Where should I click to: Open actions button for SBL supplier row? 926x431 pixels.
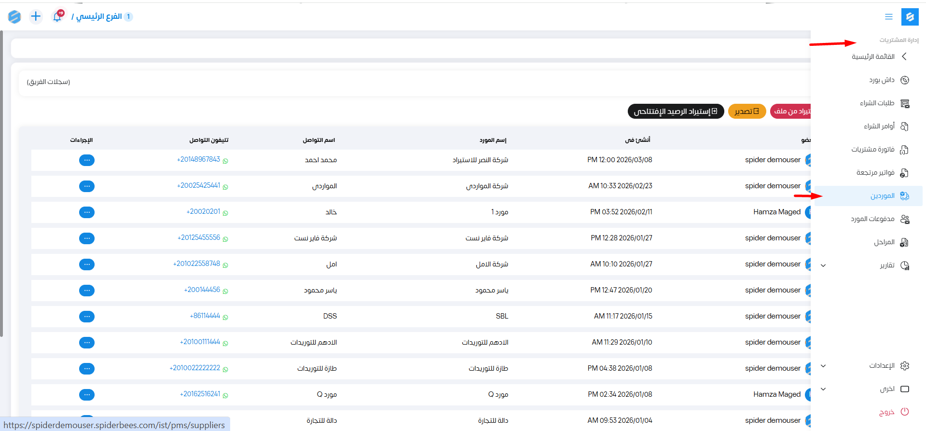point(87,317)
